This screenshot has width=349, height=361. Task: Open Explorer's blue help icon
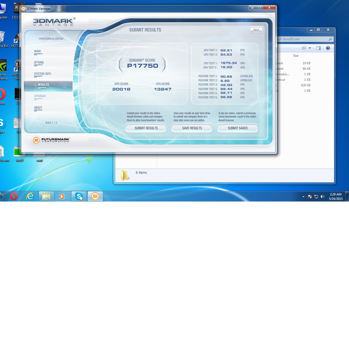(x=328, y=48)
